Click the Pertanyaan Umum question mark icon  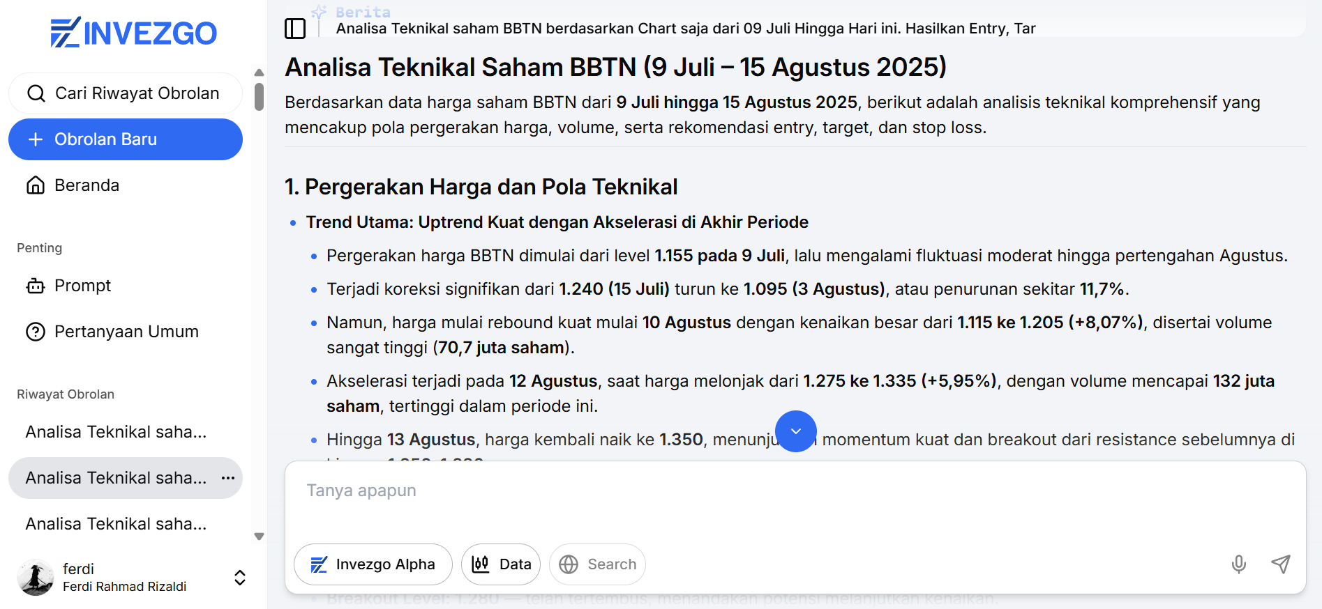pyautogui.click(x=36, y=332)
